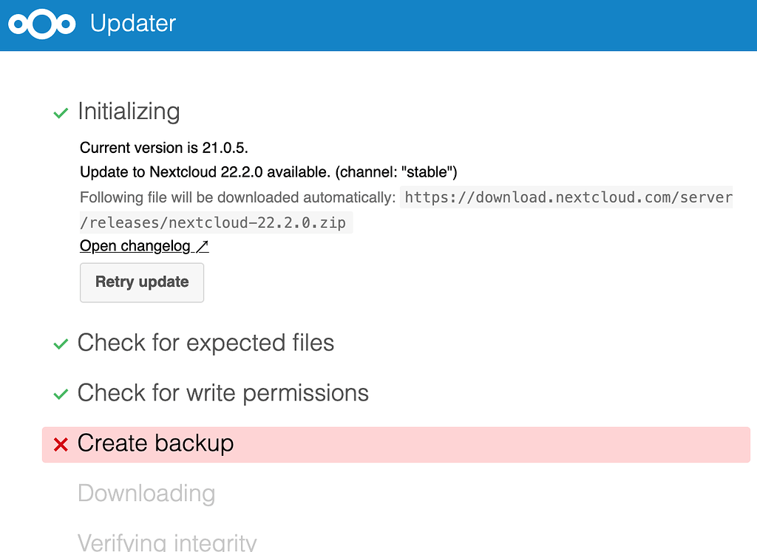Click the green checkmark beside Initializing

(61, 113)
